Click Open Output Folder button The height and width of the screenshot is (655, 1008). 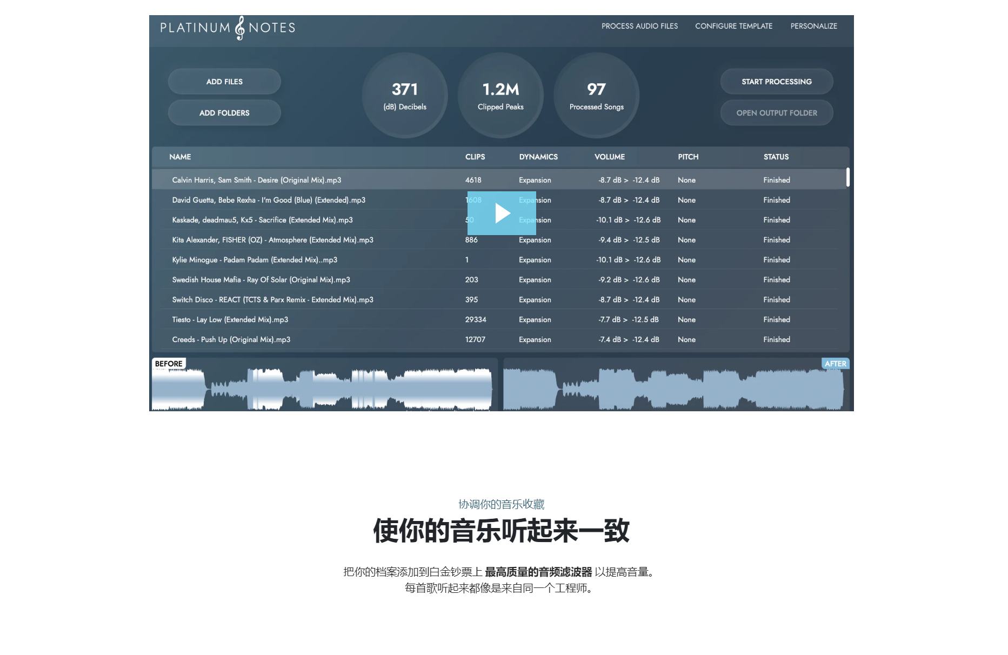(777, 113)
